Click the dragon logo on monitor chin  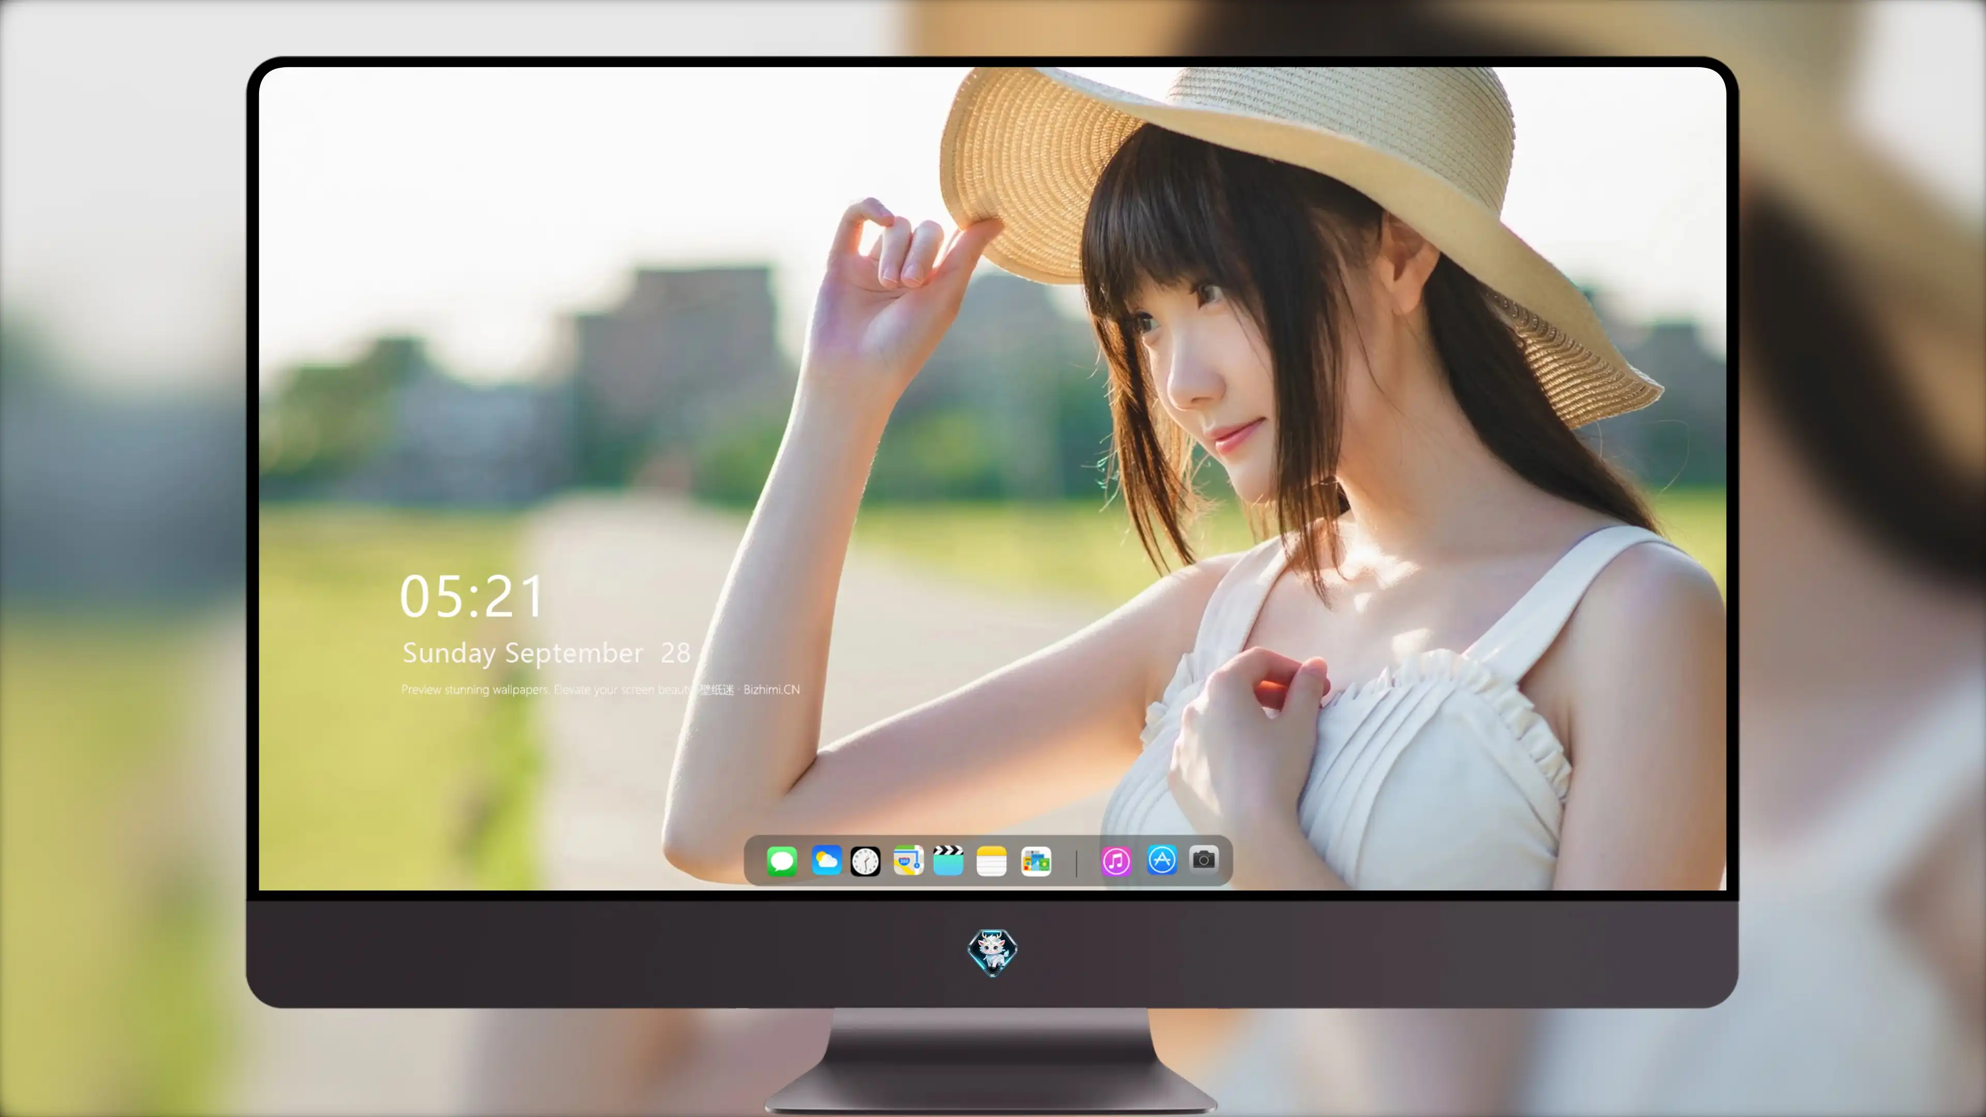[x=992, y=952]
